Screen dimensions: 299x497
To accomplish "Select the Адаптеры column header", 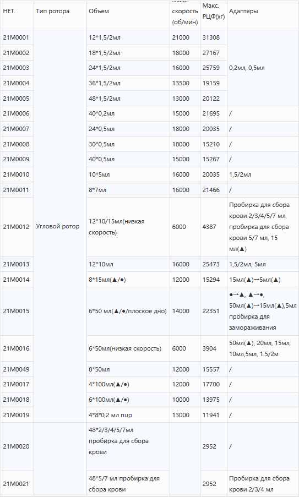I will (243, 11).
